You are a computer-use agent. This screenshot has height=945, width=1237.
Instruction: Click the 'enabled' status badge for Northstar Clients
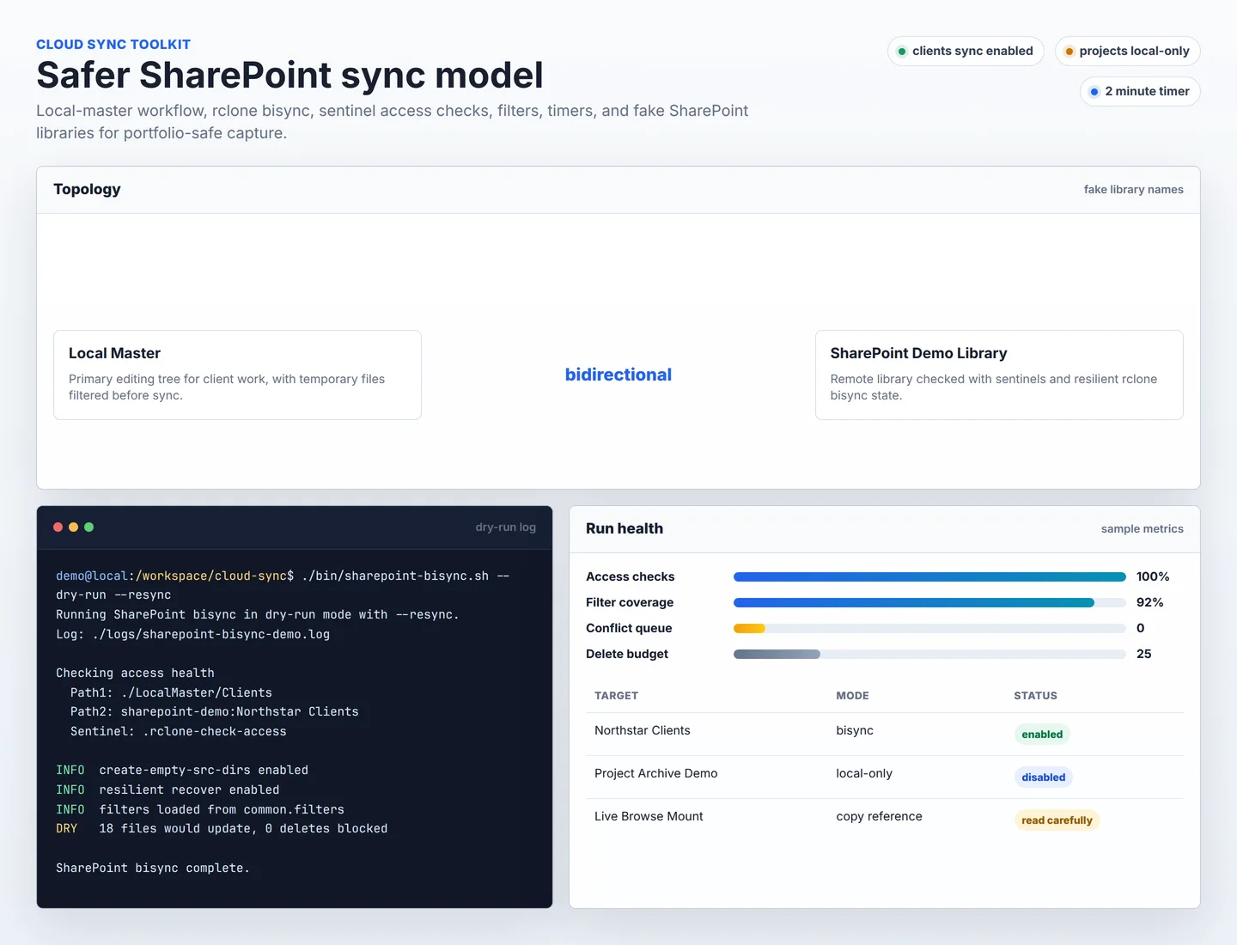click(1042, 735)
